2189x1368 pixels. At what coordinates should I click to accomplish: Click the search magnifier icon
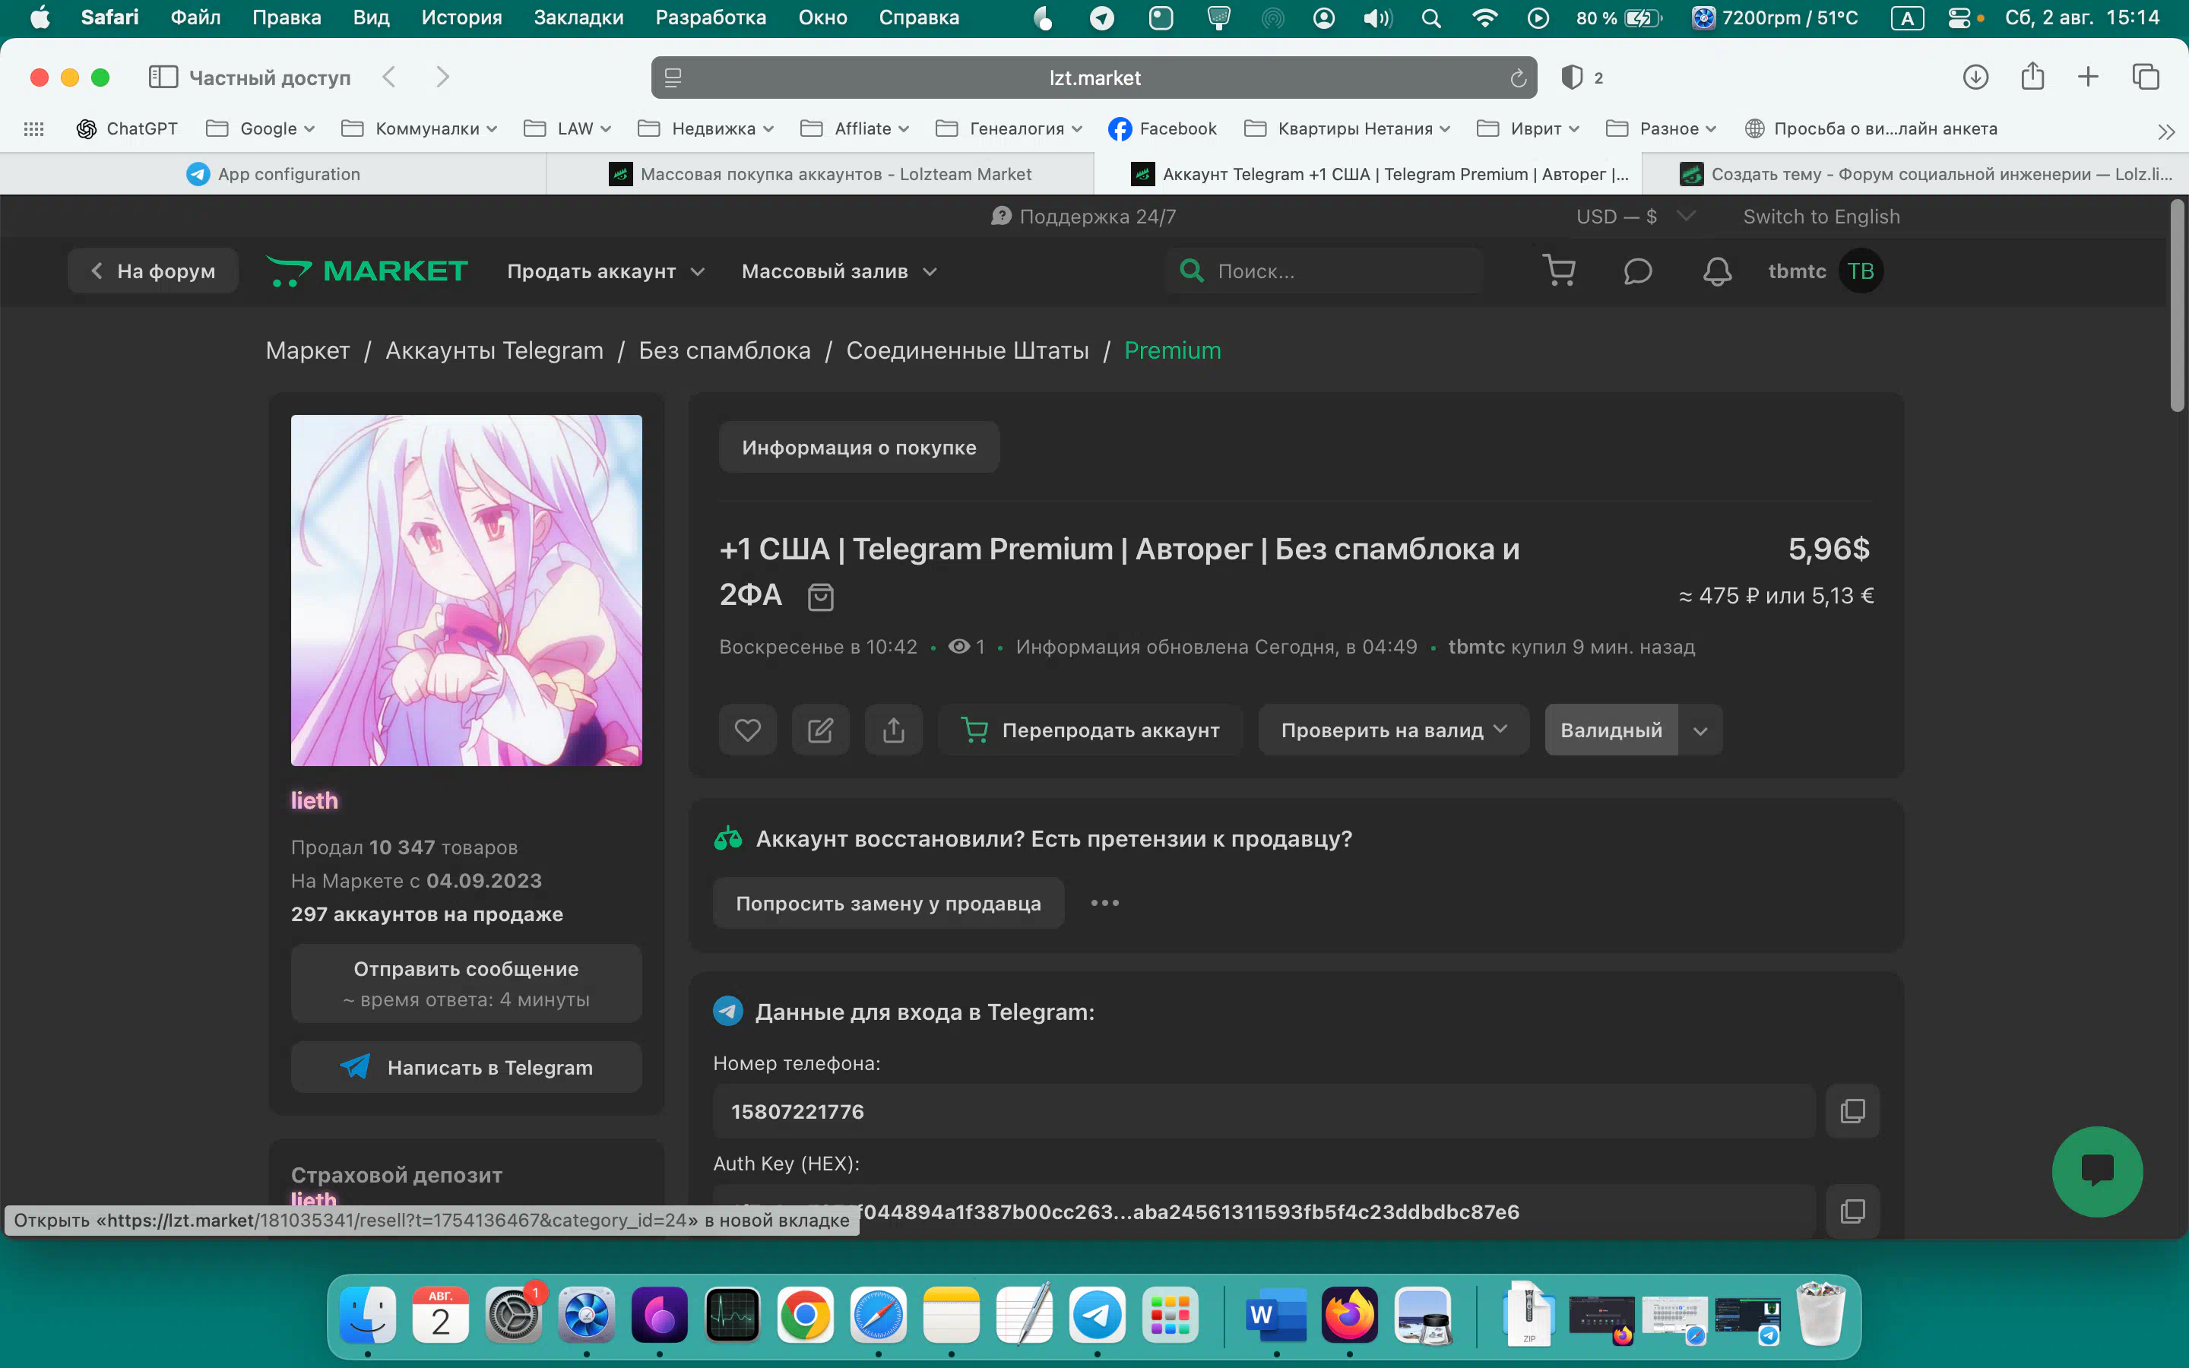point(1193,271)
